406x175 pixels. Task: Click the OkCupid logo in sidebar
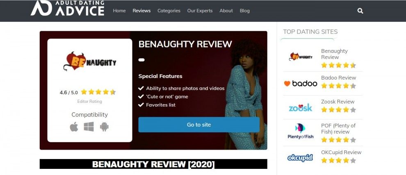point(300,157)
